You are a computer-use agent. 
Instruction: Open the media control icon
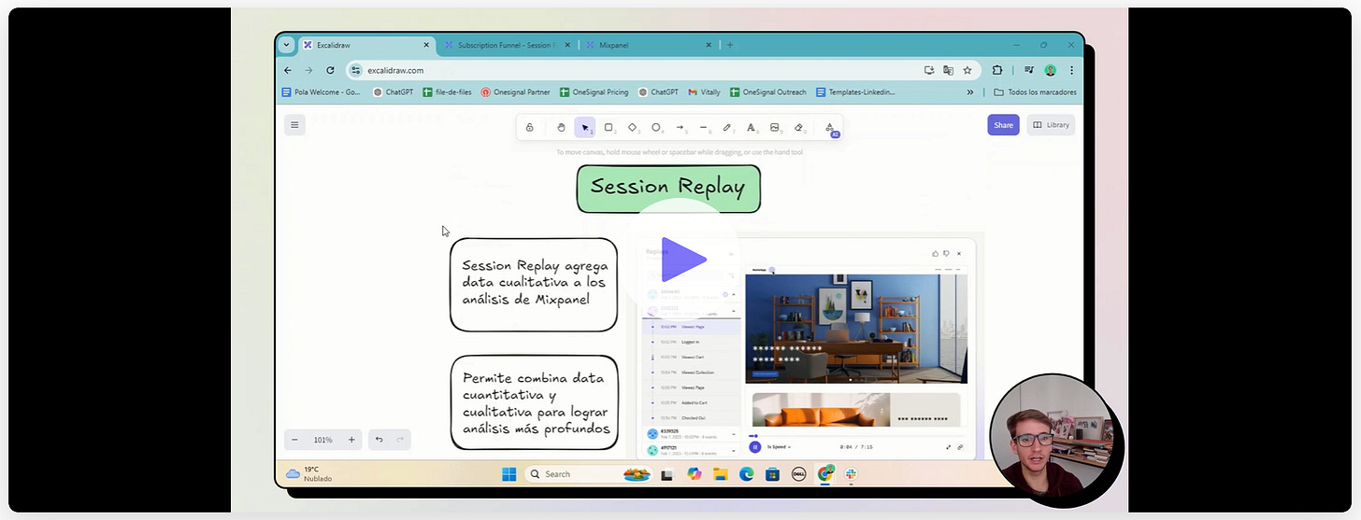[1028, 70]
